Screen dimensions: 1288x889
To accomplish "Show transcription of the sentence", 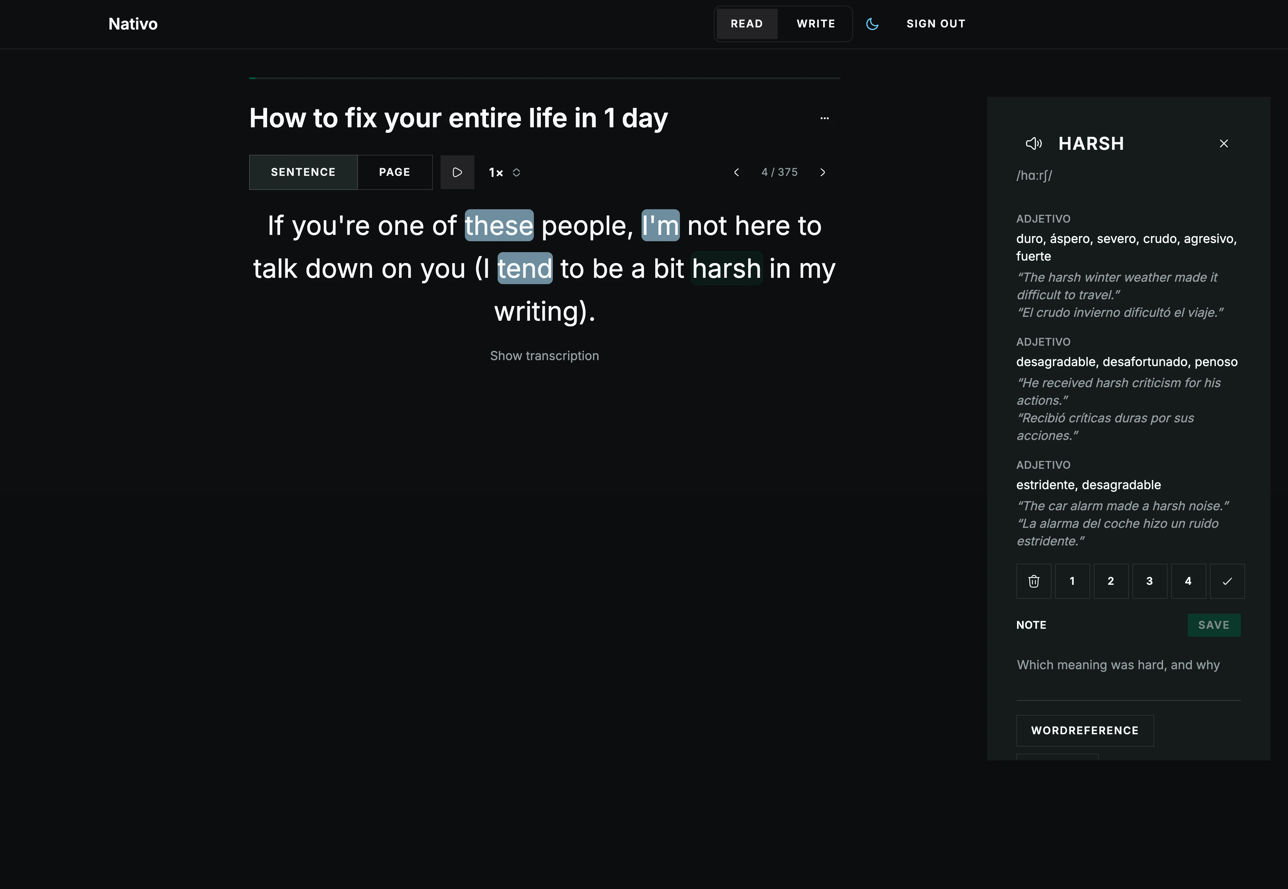I will (544, 356).
